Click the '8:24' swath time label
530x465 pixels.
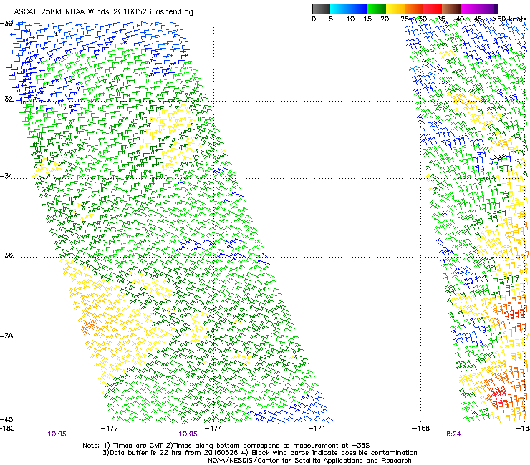(x=453, y=434)
